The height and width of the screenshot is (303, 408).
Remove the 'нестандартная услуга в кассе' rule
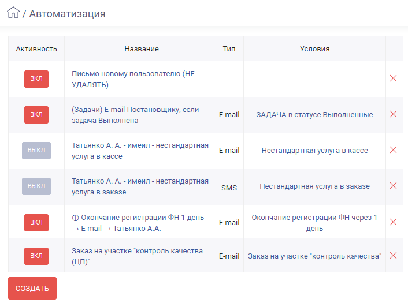(393, 150)
